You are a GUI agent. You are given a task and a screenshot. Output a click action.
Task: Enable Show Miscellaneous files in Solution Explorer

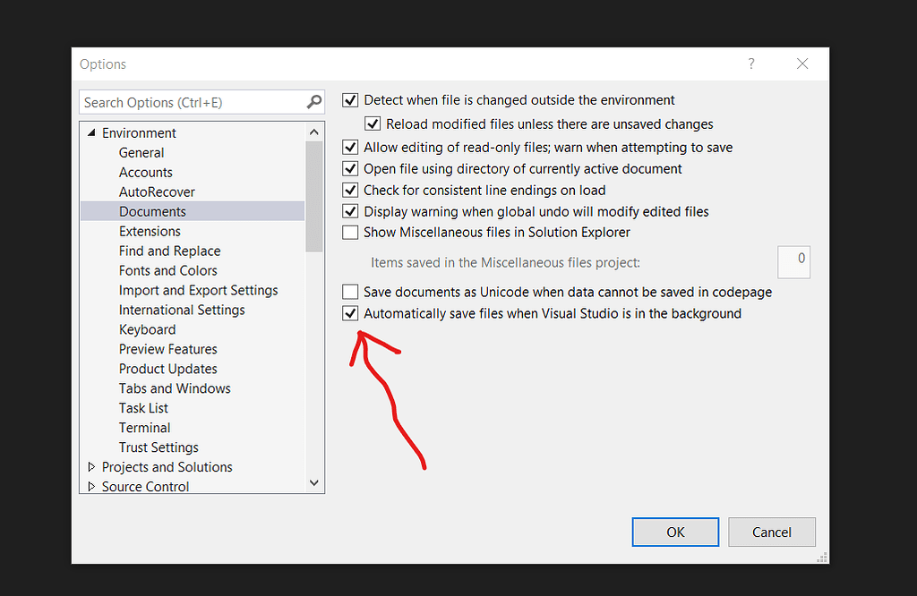click(x=350, y=232)
